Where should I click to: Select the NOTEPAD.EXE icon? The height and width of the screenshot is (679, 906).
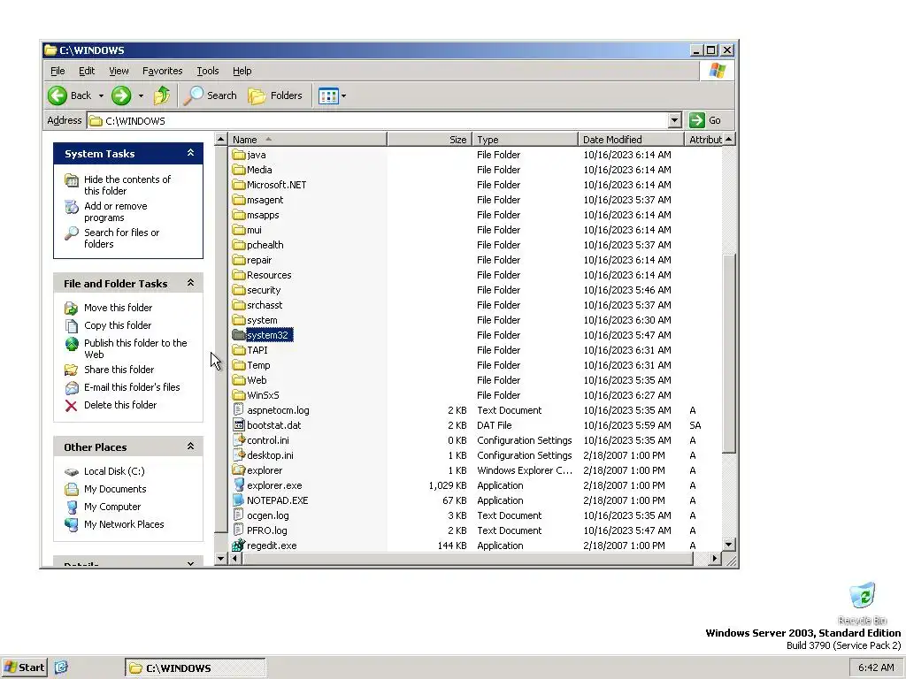coord(239,500)
